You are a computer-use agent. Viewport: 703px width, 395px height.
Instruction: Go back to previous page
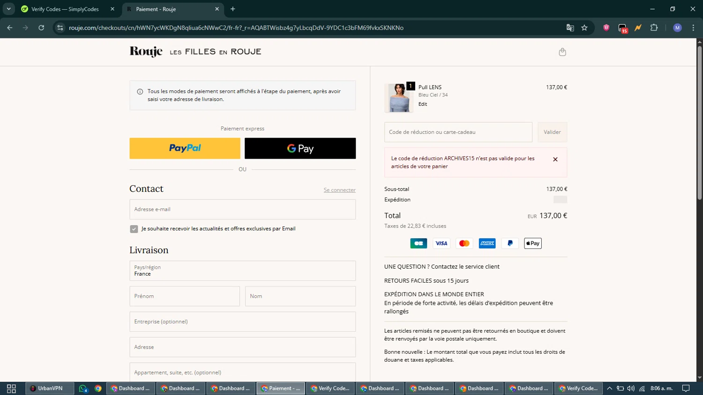(10, 28)
